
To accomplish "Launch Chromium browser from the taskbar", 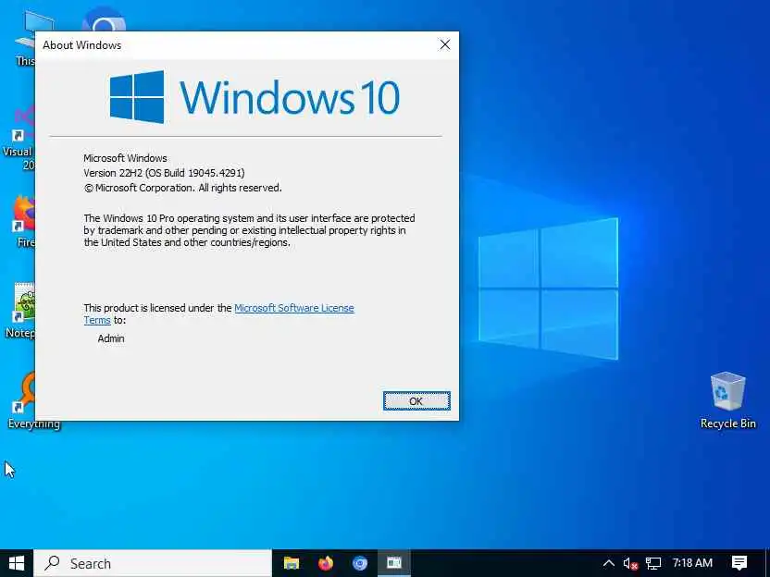I will pyautogui.click(x=360, y=563).
